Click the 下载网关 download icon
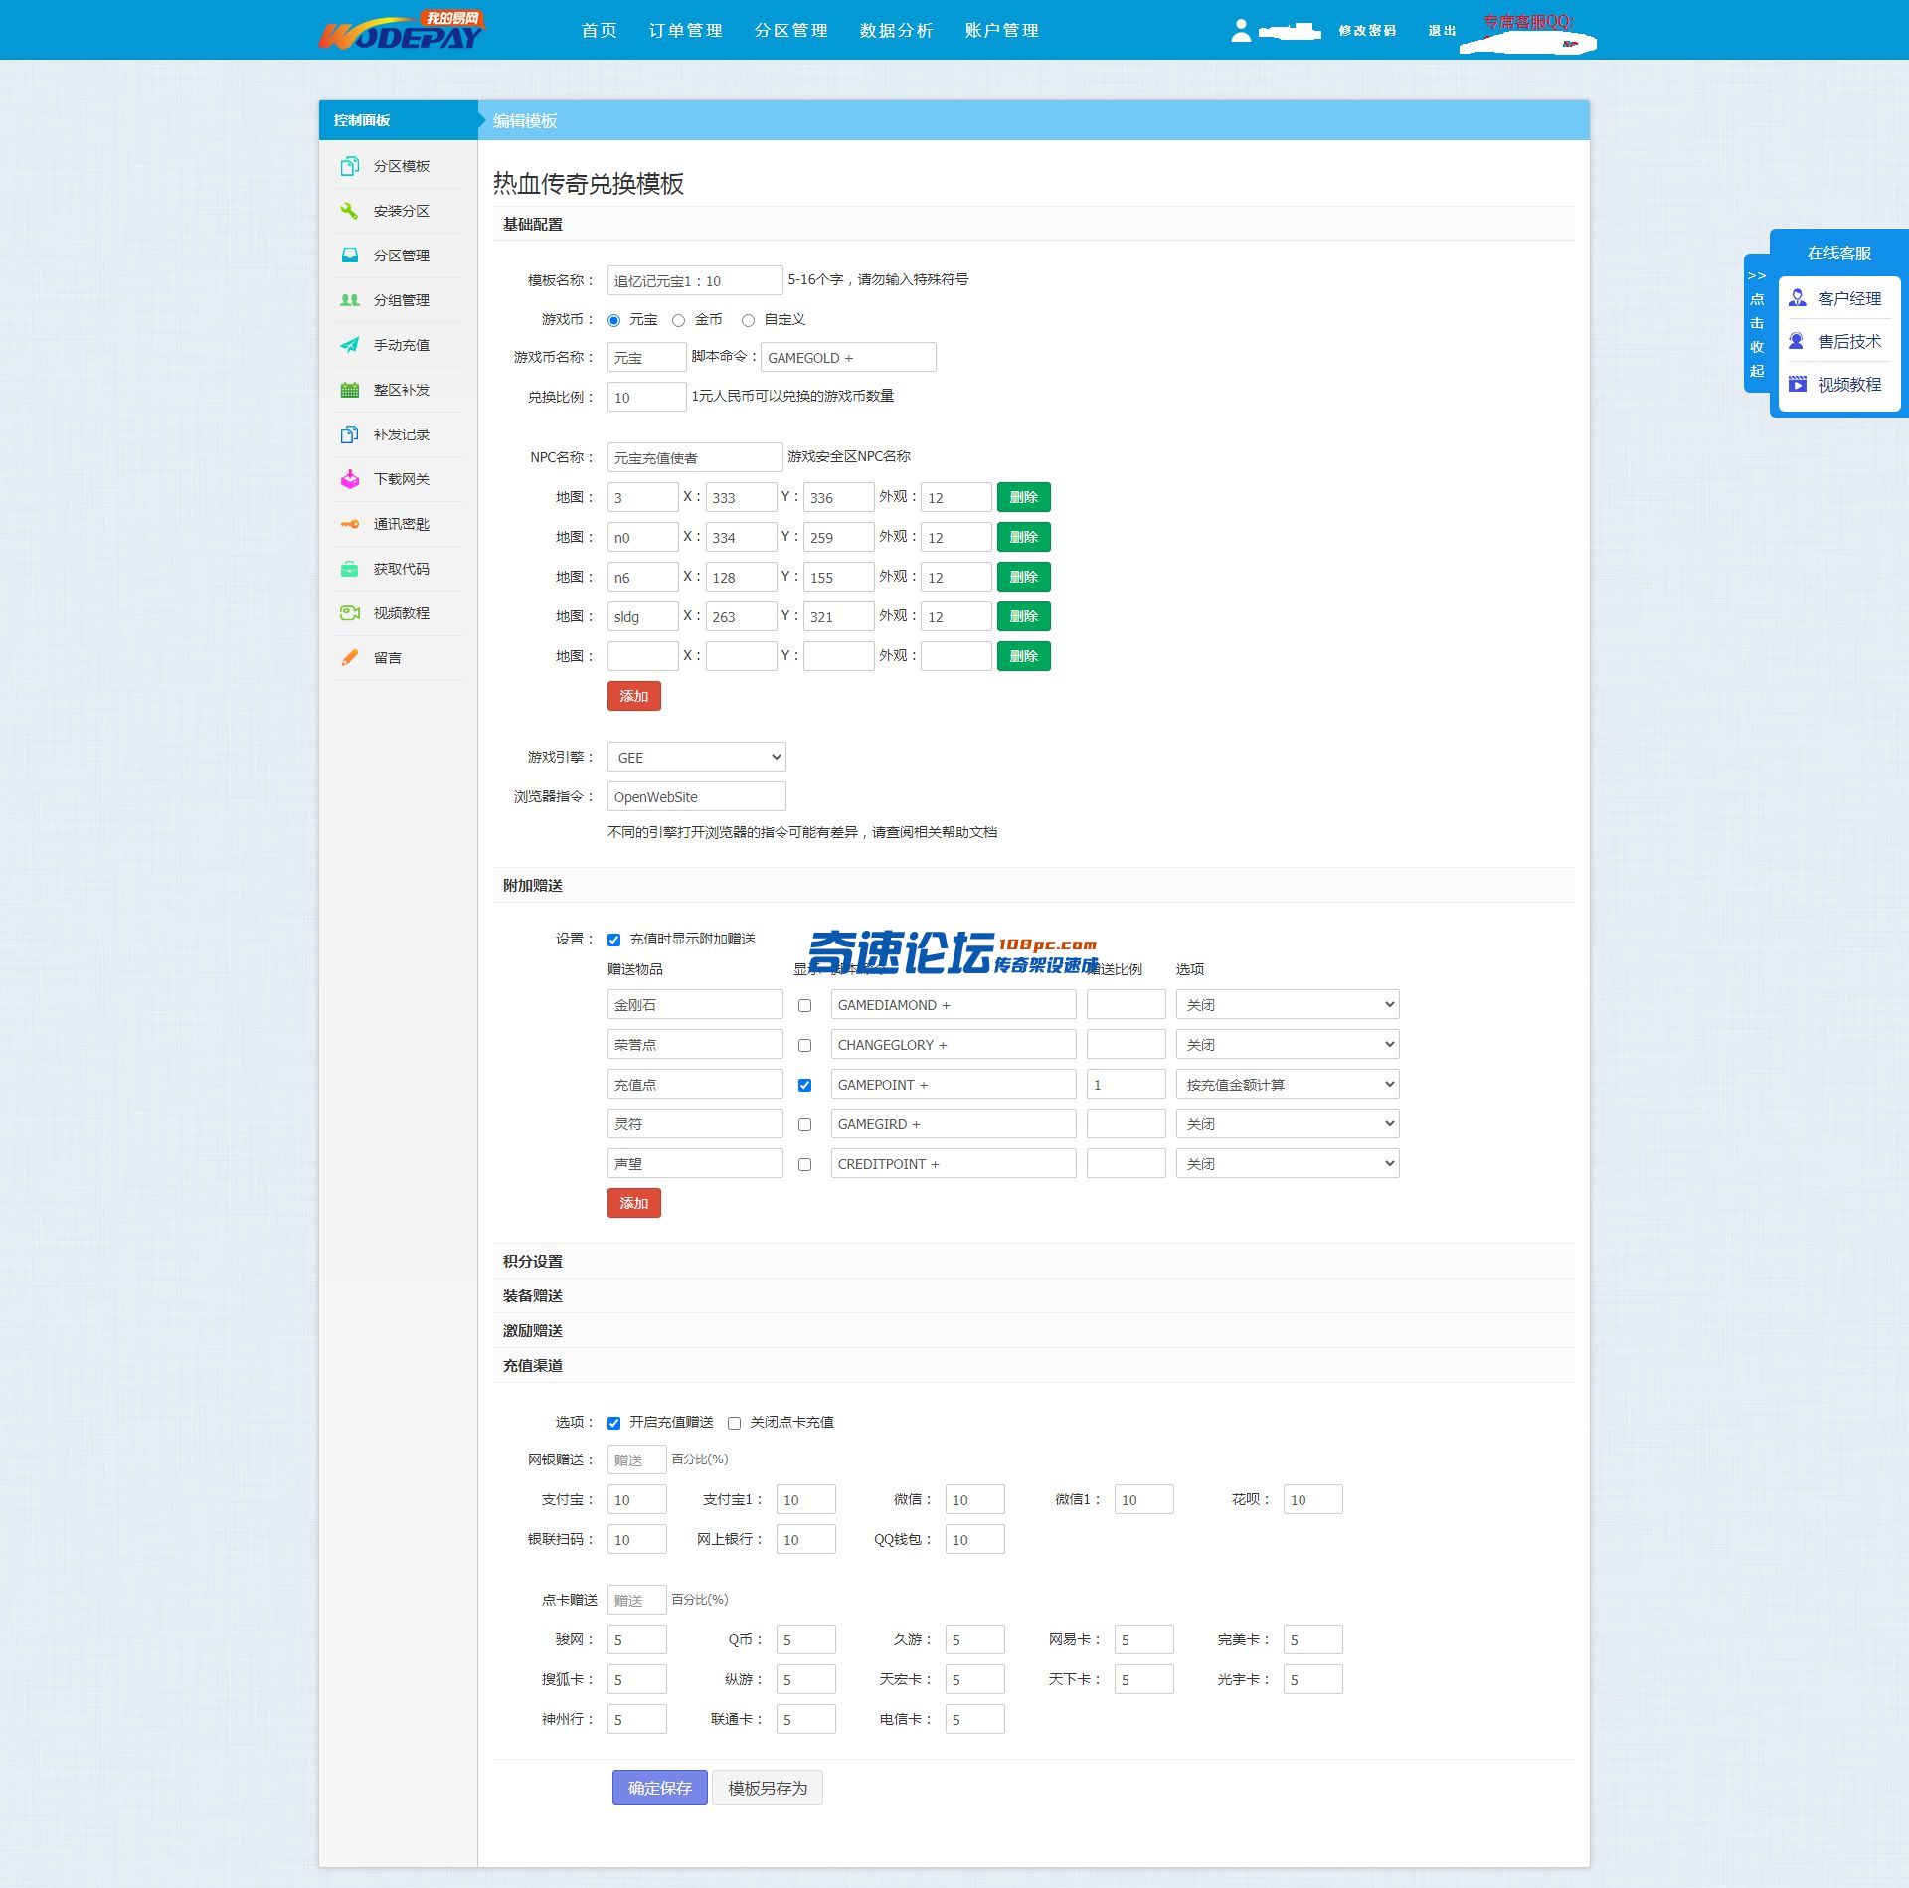The image size is (1909, 1888). (x=349, y=479)
